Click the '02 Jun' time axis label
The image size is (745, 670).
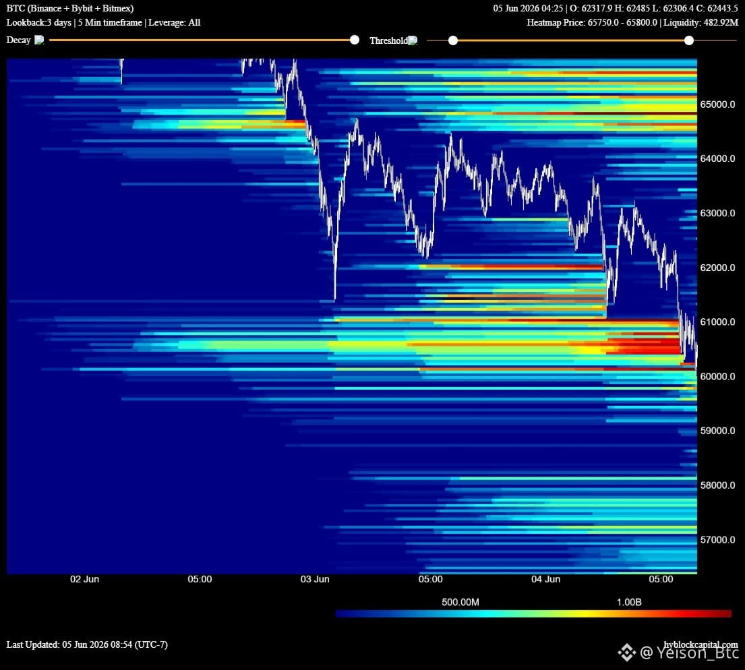[x=84, y=579]
